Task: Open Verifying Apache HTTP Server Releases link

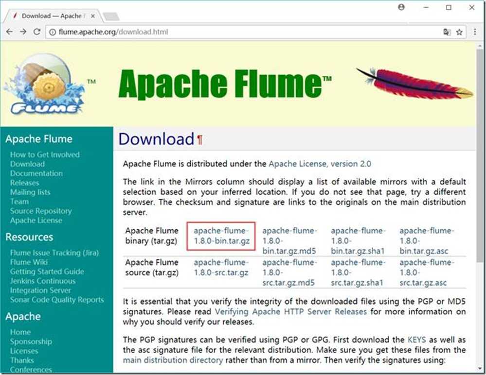Action: click(291, 311)
